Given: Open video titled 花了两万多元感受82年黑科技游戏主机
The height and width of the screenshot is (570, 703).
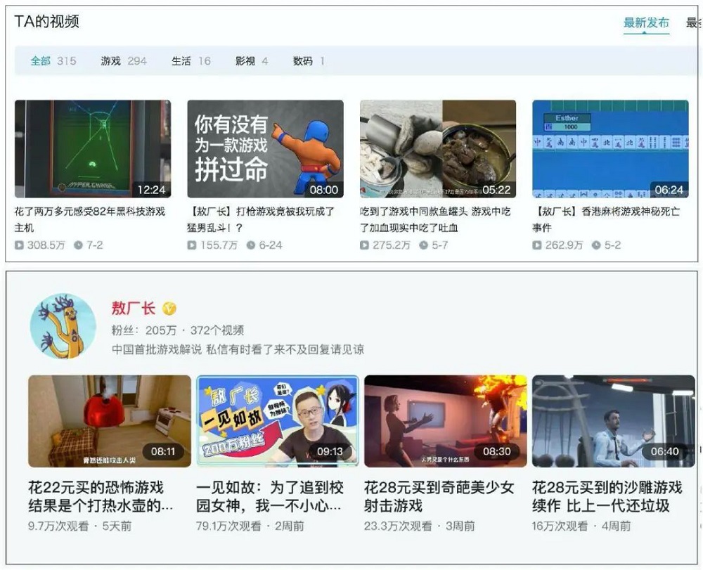Looking at the screenshot, I should tap(90, 219).
